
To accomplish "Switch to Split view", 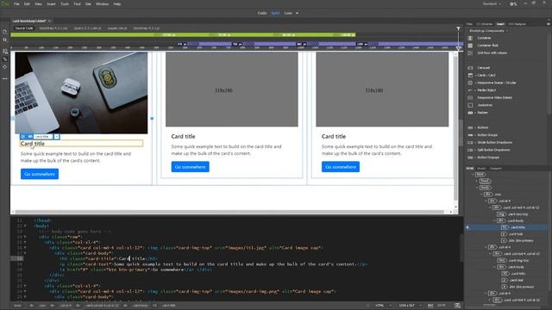I will click(x=275, y=13).
